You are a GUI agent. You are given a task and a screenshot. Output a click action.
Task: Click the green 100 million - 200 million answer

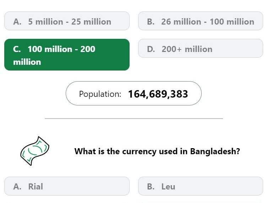(67, 54)
